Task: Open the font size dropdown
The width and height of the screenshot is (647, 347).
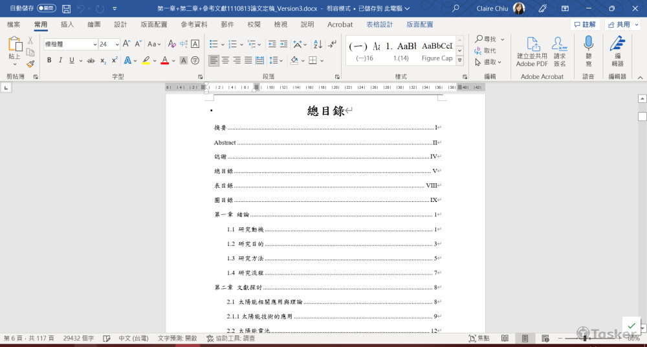Action: pyautogui.click(x=117, y=44)
